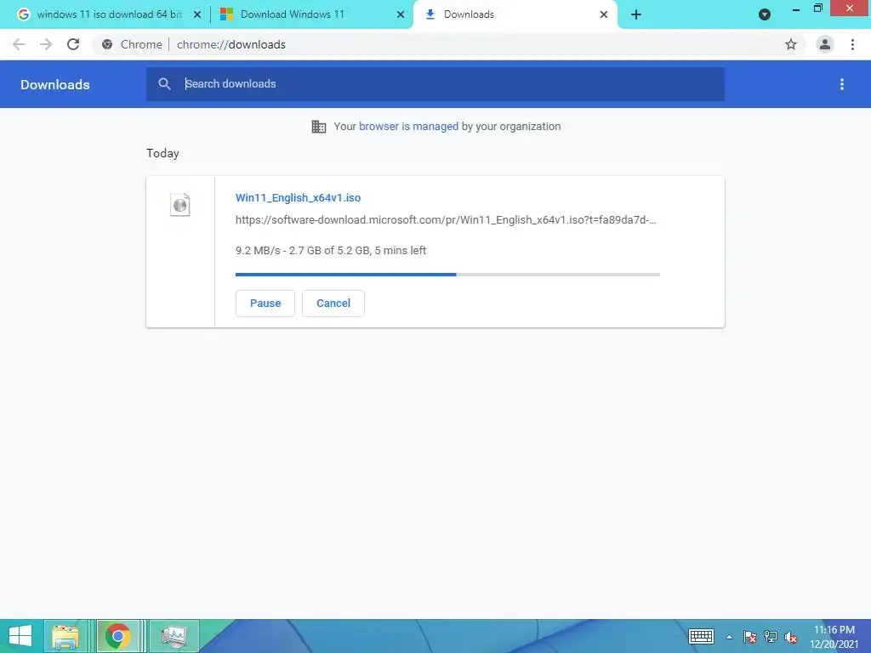Click the Today date heading
The width and height of the screenshot is (871, 653).
point(162,153)
